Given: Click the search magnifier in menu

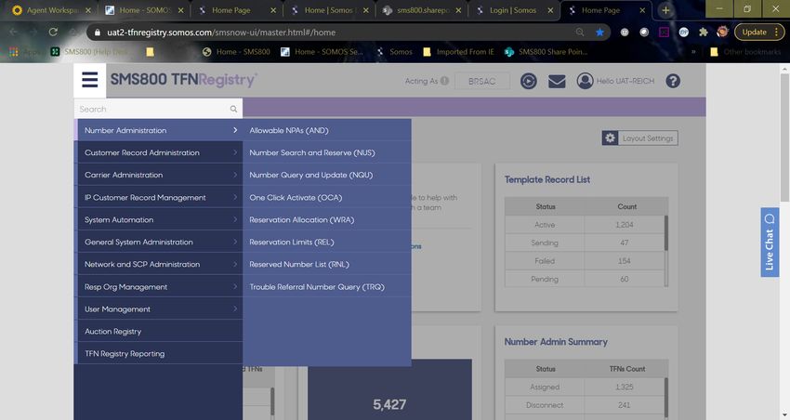Looking at the screenshot, I should 233,109.
